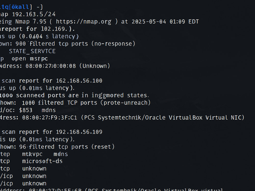Image resolution: width=255 pixels, height=191 pixels.
Task: Select MAC address 08:00:27:F9:3F:C1
Action: [x=50, y=118]
